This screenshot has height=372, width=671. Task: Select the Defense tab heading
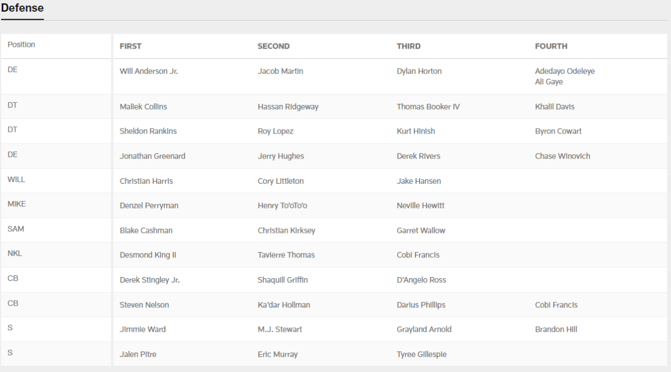coord(22,8)
